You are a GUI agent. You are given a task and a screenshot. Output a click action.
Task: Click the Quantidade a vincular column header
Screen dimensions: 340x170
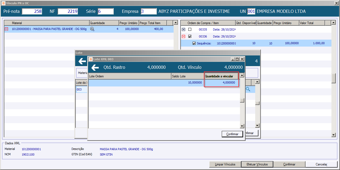(221, 76)
